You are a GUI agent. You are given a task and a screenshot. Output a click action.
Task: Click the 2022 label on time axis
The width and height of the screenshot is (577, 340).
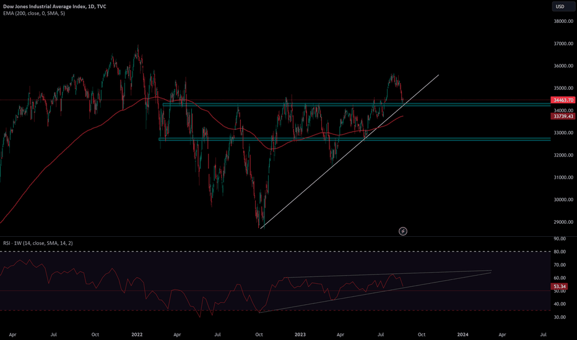pyautogui.click(x=137, y=334)
